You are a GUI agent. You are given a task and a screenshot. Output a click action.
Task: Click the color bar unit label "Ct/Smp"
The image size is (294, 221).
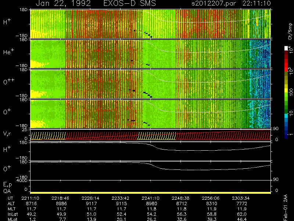coord(290,31)
